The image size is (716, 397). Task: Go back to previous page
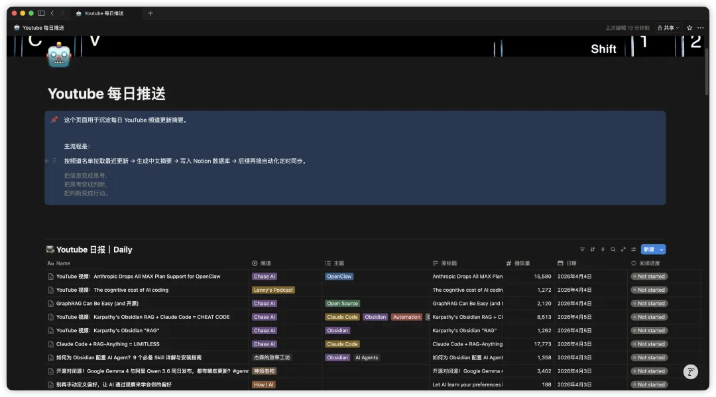52,13
